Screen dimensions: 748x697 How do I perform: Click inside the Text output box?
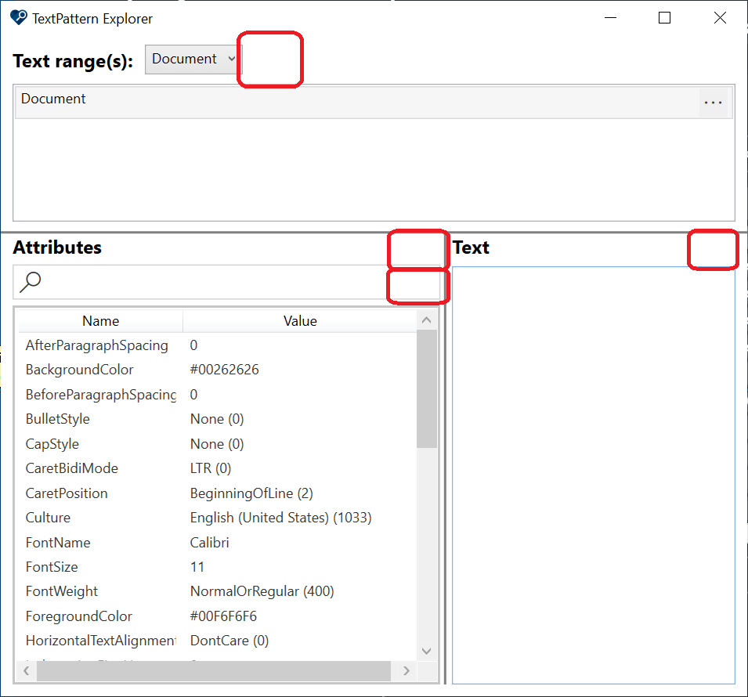click(x=594, y=475)
